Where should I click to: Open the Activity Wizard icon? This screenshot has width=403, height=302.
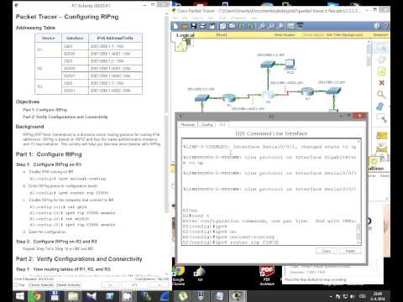[212, 26]
